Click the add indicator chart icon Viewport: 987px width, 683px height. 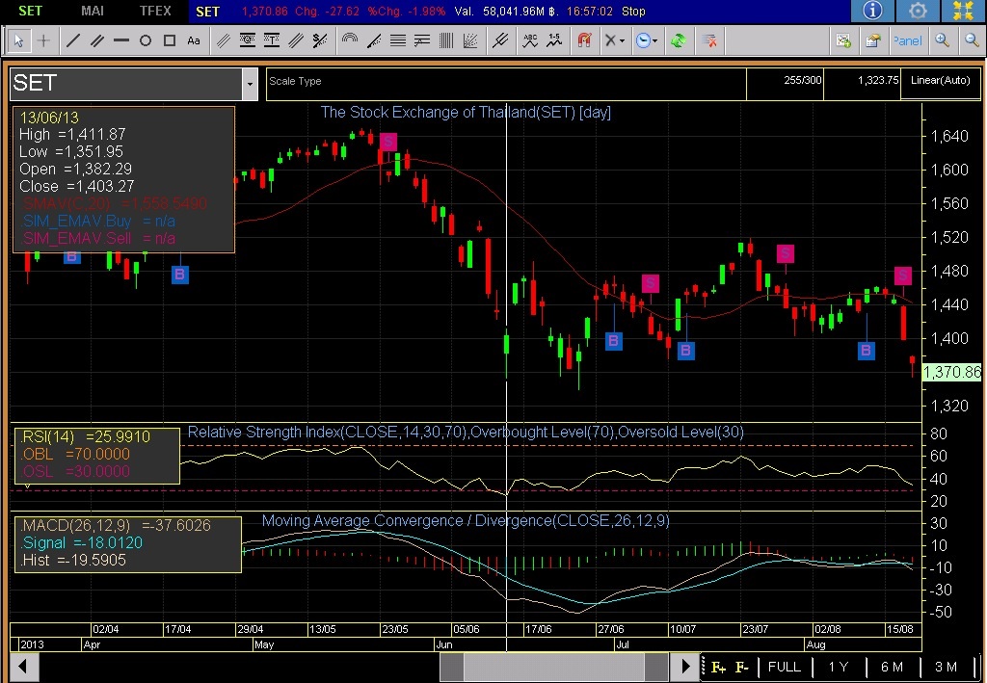pyautogui.click(x=843, y=40)
